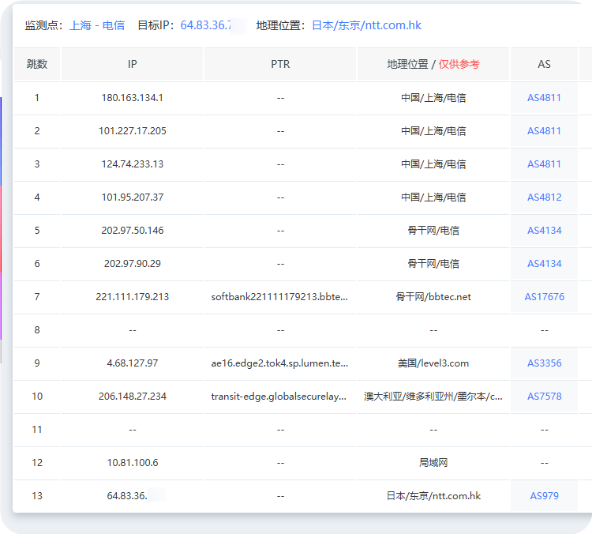Click the PTR column header

coord(280,64)
